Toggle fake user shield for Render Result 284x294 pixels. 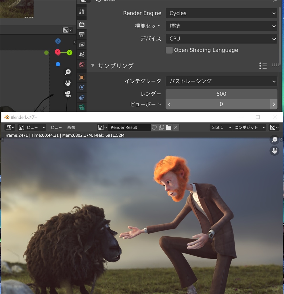click(x=154, y=127)
